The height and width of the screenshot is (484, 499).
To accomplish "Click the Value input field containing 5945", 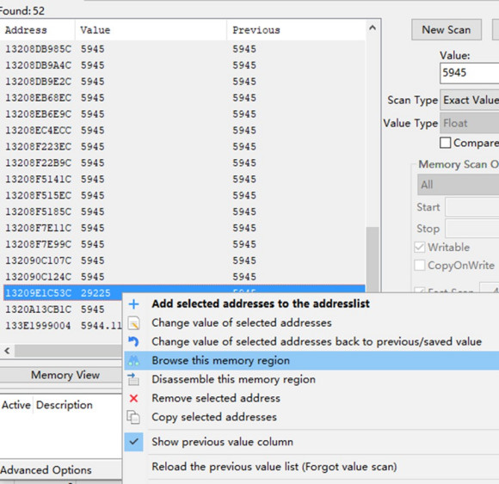I will click(x=470, y=73).
